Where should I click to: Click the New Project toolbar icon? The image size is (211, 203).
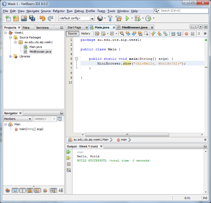[16, 18]
